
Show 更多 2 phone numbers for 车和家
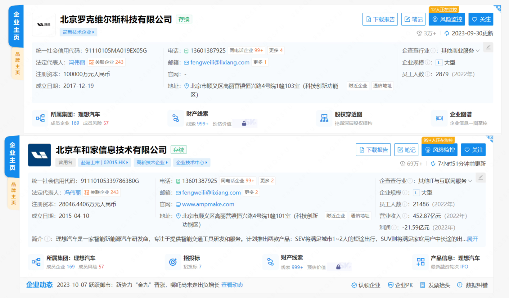[267, 181]
